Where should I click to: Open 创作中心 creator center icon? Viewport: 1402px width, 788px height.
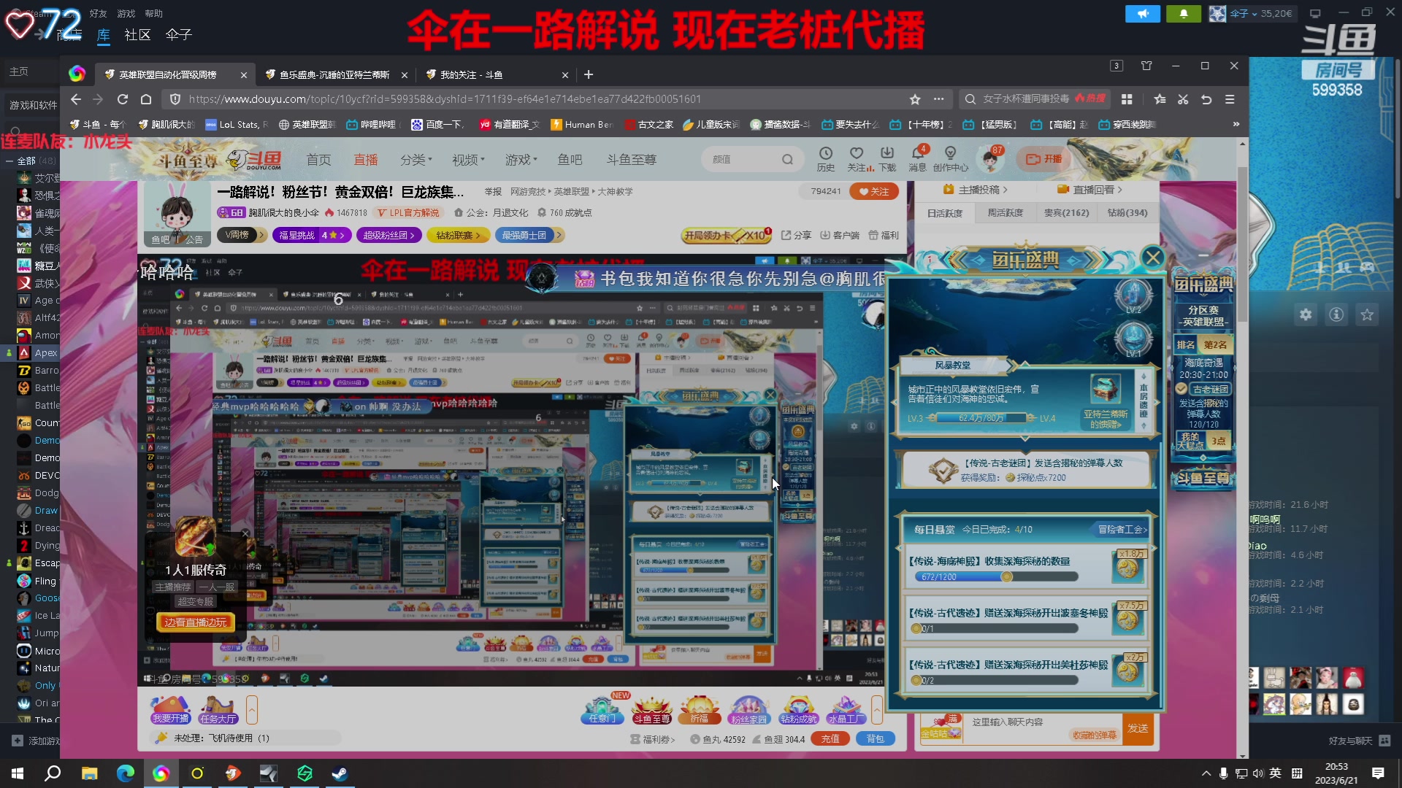[950, 159]
